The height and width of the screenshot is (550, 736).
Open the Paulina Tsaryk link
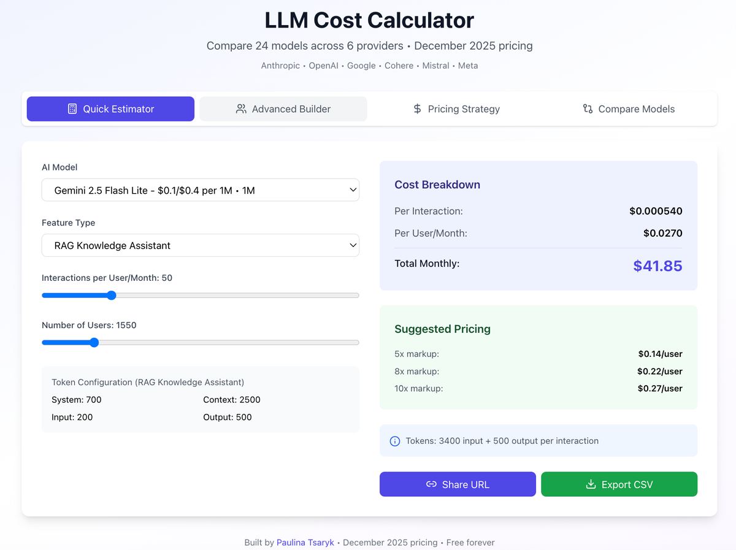click(305, 542)
